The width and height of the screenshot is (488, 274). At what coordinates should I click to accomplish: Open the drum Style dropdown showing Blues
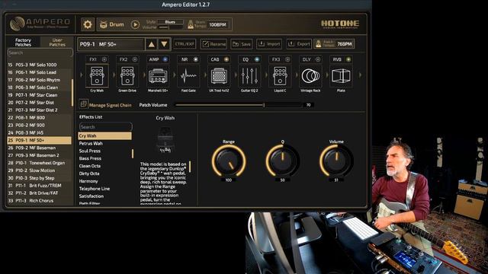(170, 22)
